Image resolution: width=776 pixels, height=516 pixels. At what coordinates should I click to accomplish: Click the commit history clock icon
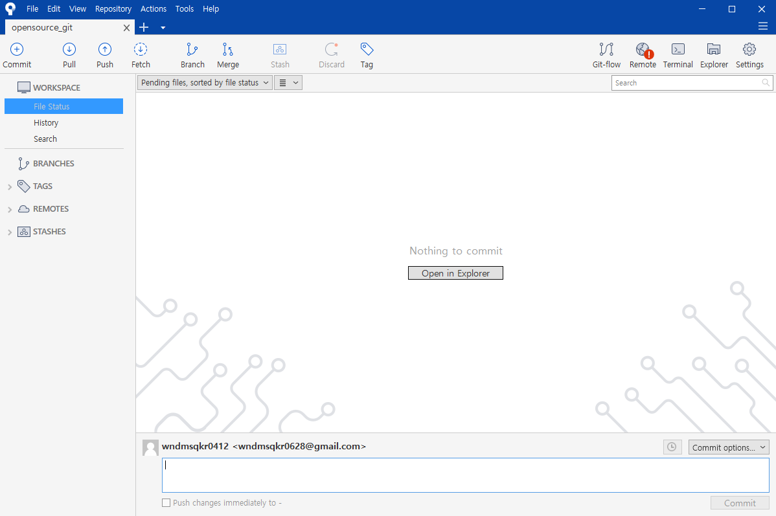[672, 447]
